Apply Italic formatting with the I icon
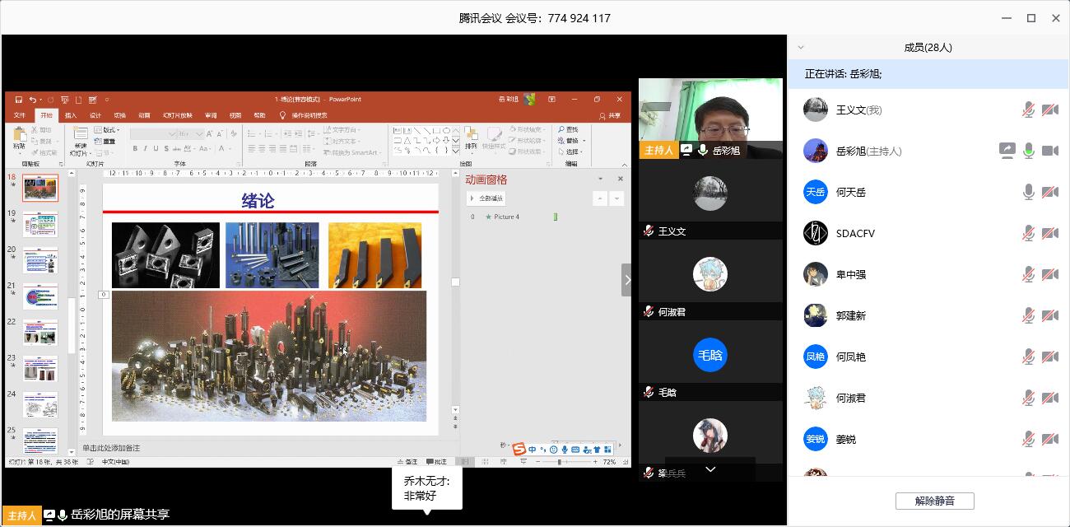Viewport: 1070px width, 527px height. 146,149
